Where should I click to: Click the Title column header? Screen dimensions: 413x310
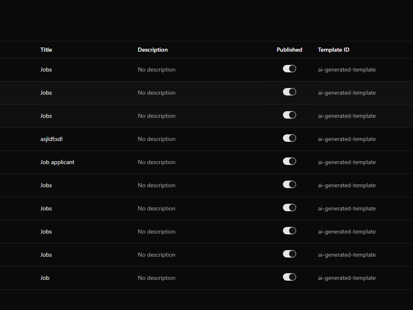click(x=46, y=50)
